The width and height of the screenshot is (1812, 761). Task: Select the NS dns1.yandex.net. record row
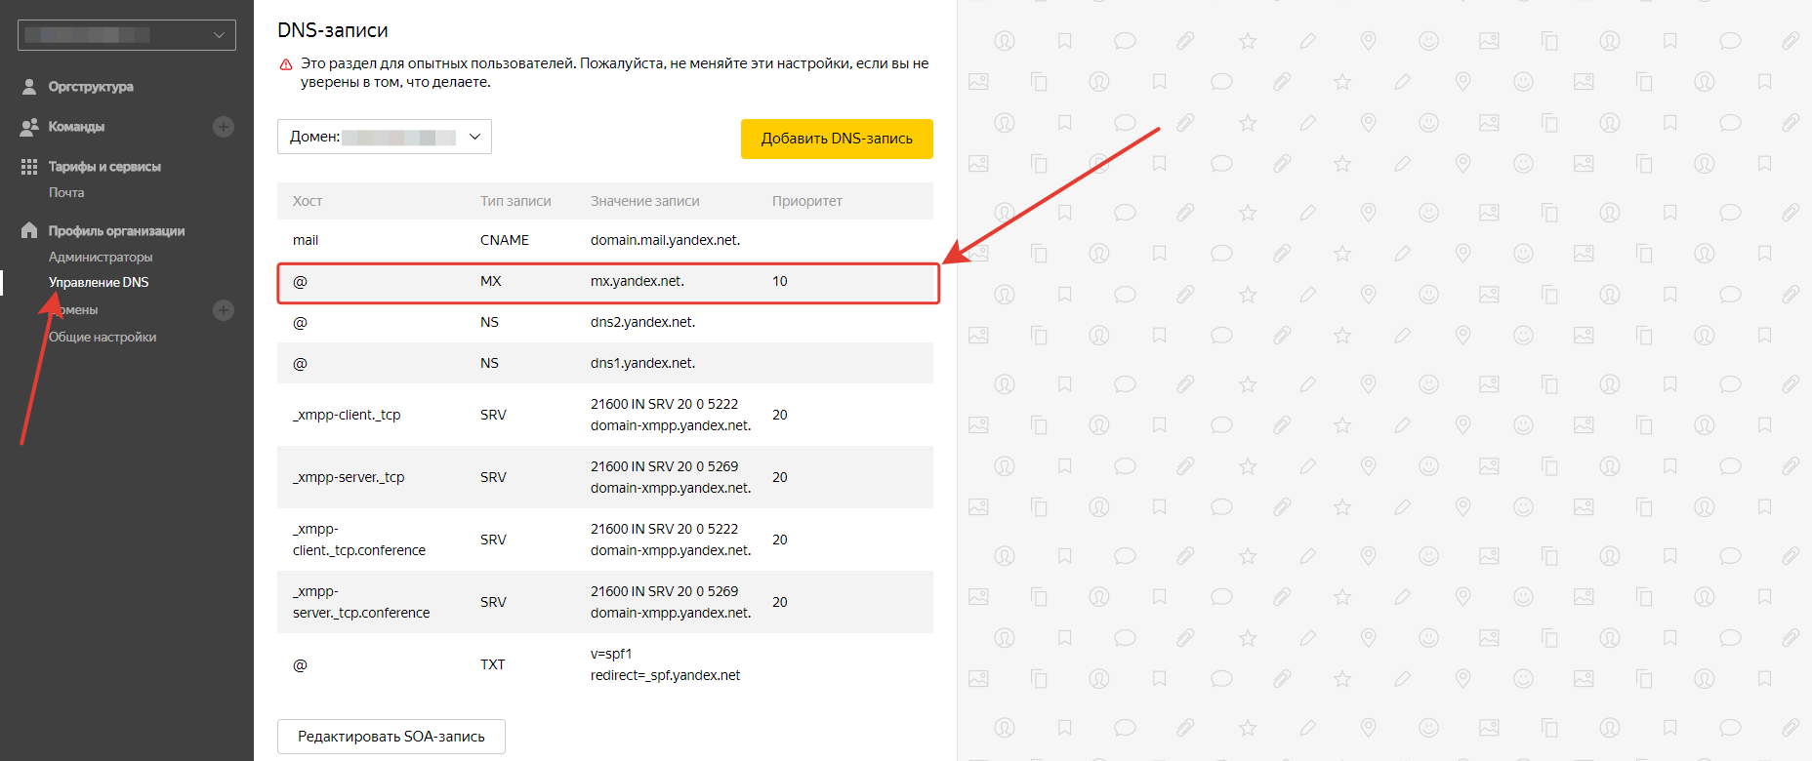pyautogui.click(x=604, y=363)
